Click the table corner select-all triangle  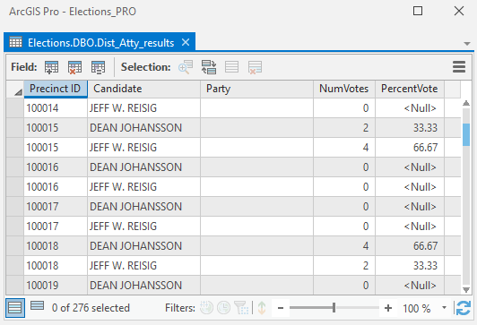pyautogui.click(x=18, y=92)
